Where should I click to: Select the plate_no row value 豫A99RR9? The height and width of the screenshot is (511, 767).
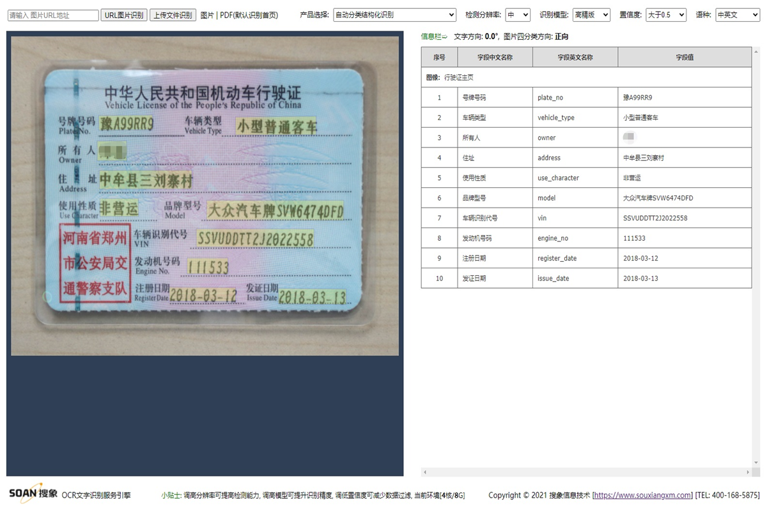(637, 98)
